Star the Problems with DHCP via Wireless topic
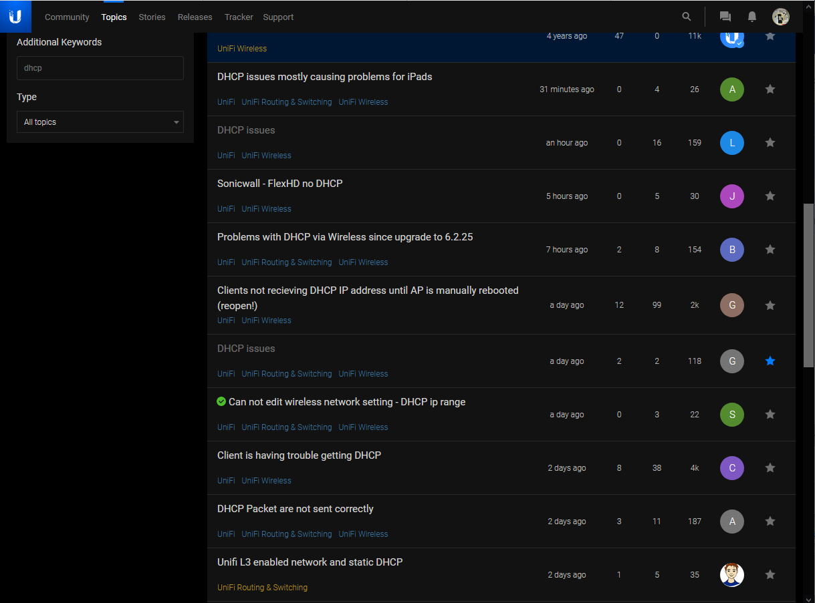 coord(770,249)
